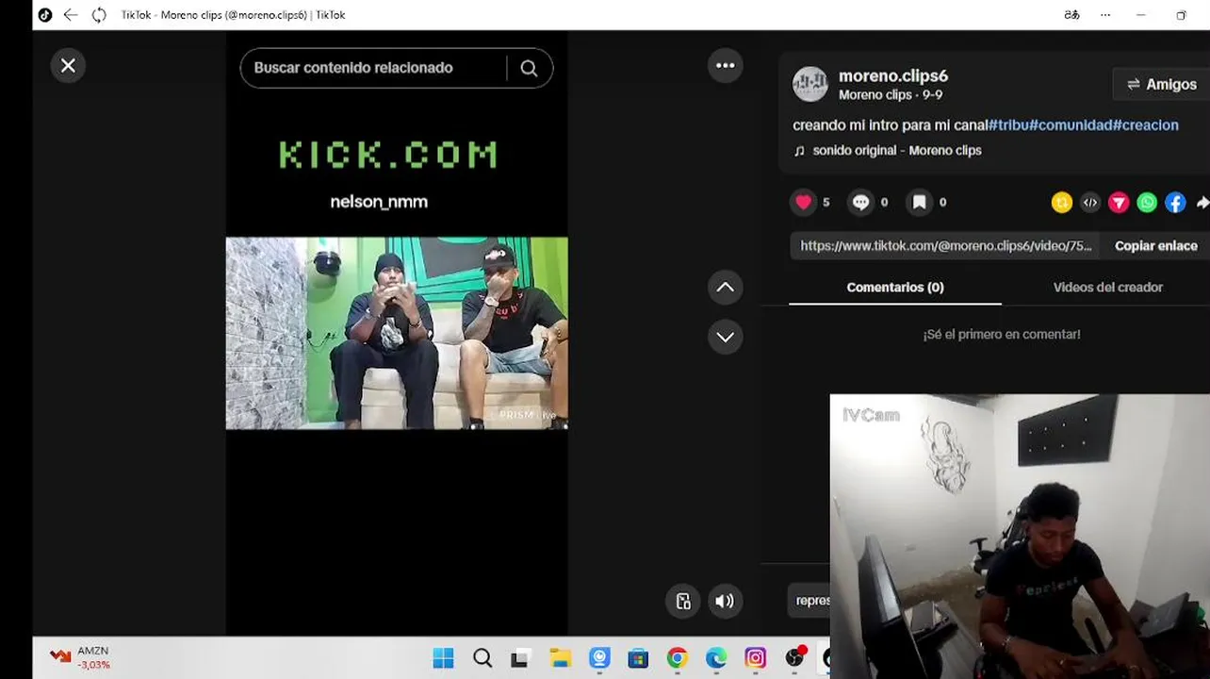Open the three-dots more options menu
The height and width of the screenshot is (679, 1210).
pyautogui.click(x=725, y=65)
